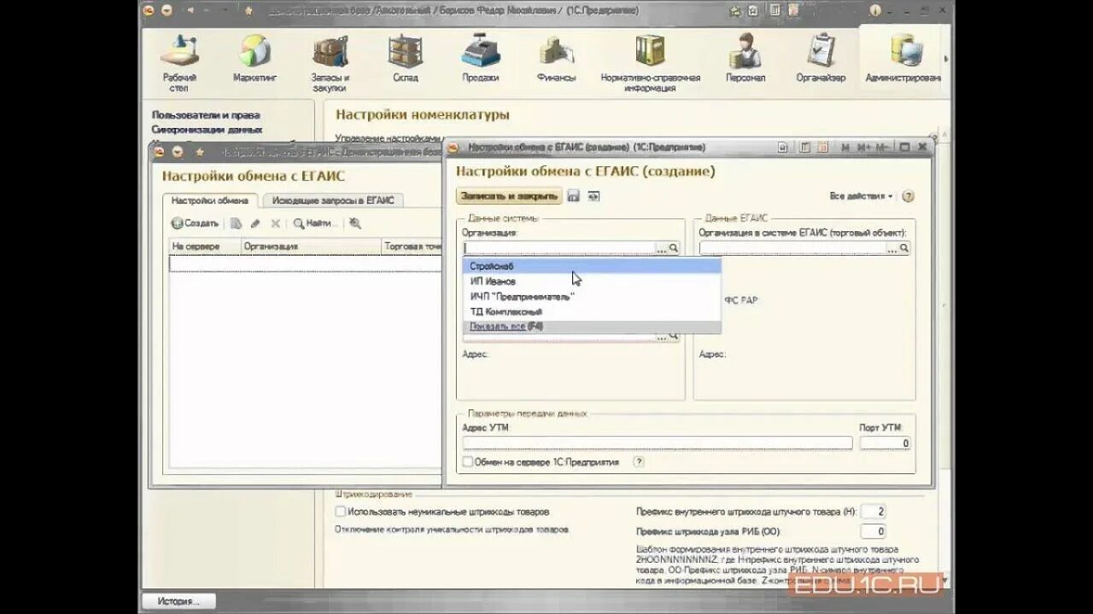Open Нормативно-справочная информация section
Viewport: 1093px width, 614px height.
(x=650, y=62)
